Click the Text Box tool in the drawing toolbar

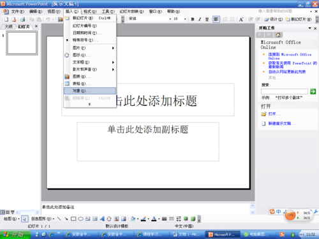pyautogui.click(x=88, y=219)
